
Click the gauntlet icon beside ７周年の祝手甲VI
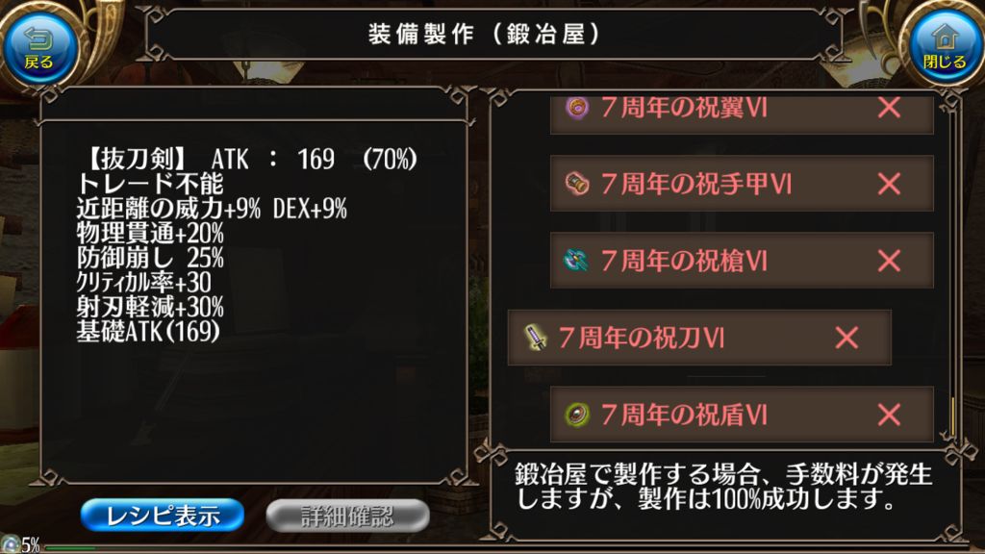coord(576,184)
